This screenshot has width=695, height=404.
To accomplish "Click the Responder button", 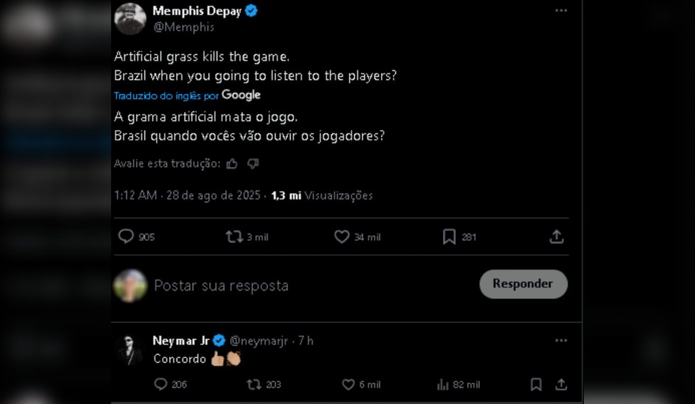I will pyautogui.click(x=523, y=284).
